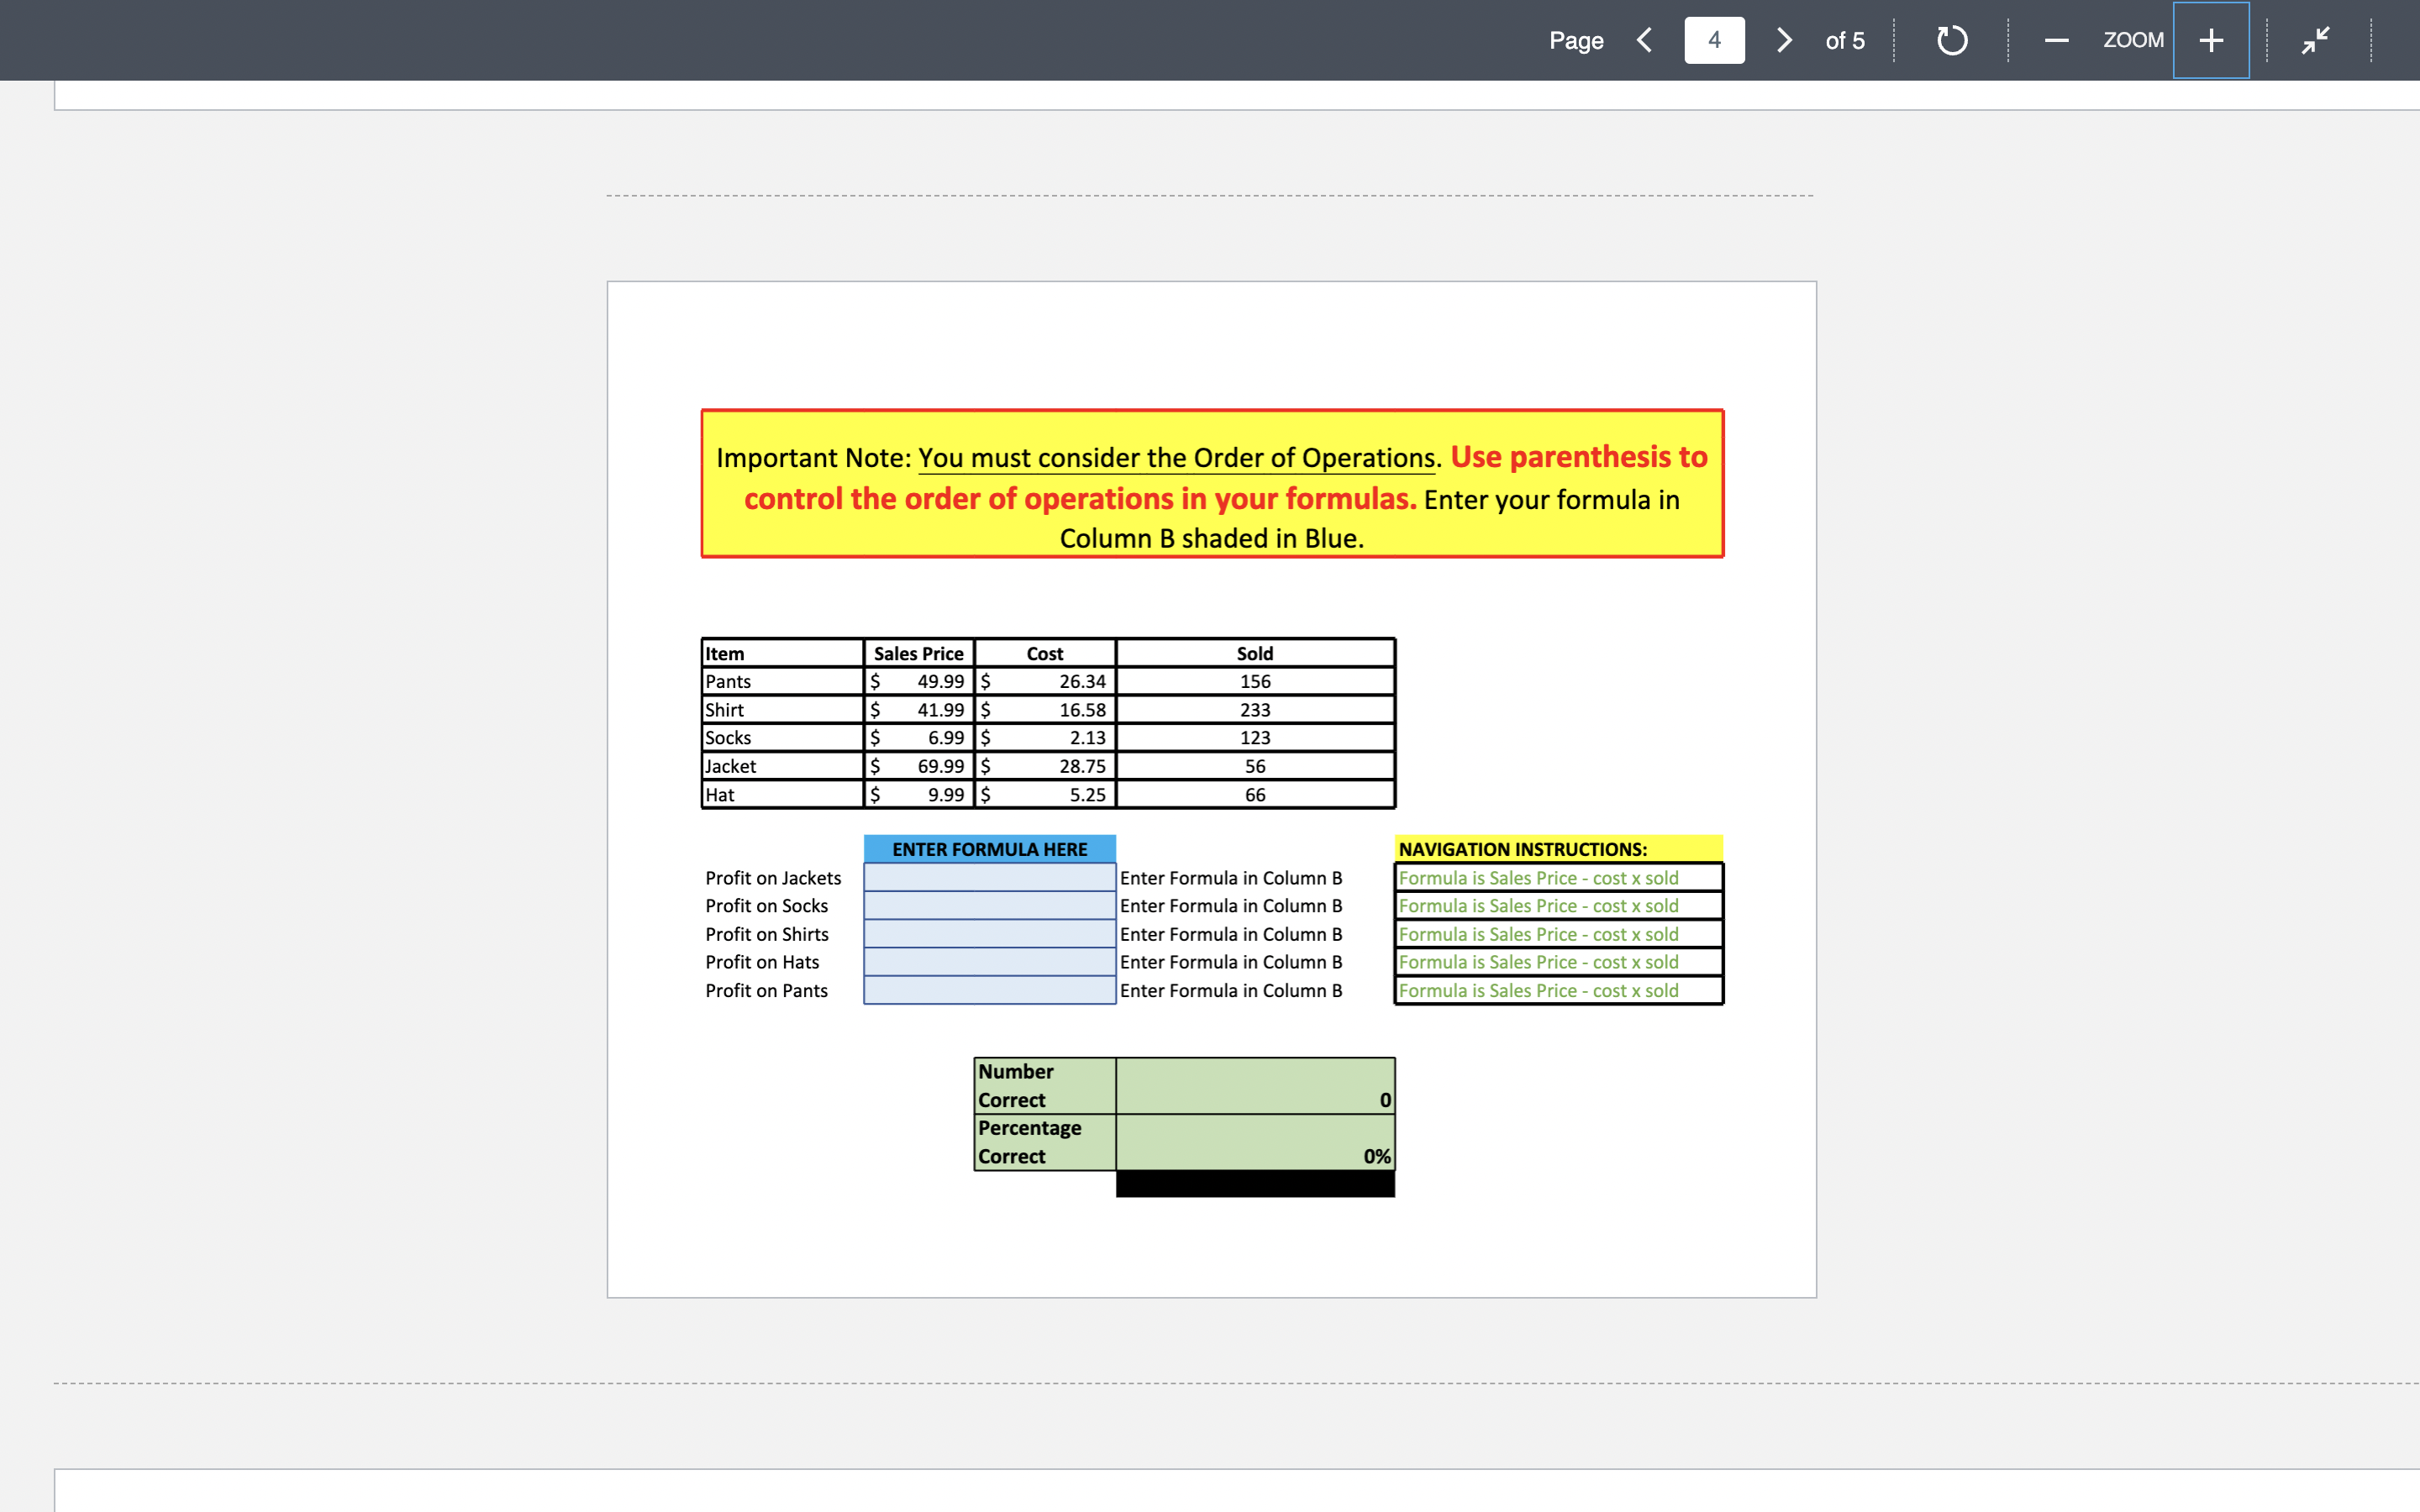Click the rotate document icon
This screenshot has height=1512, width=2420.
point(1951,40)
